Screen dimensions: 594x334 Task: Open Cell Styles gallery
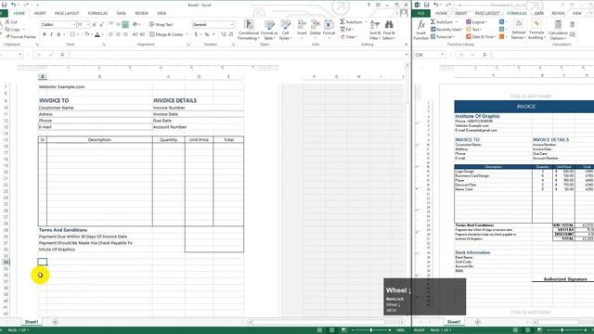285,30
